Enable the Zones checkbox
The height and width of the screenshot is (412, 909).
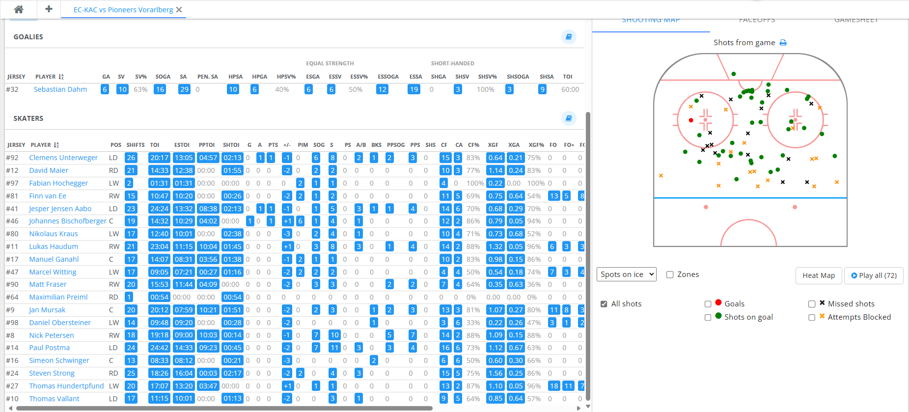[x=670, y=275]
